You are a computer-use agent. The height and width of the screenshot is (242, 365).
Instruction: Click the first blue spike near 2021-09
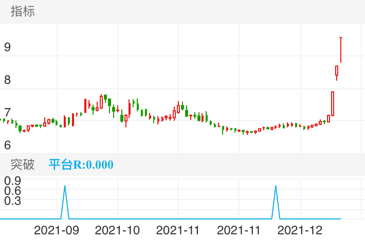click(x=65, y=202)
